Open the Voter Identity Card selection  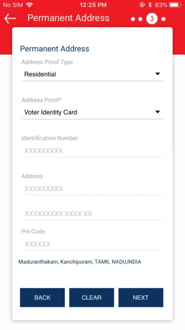[x=93, y=113]
